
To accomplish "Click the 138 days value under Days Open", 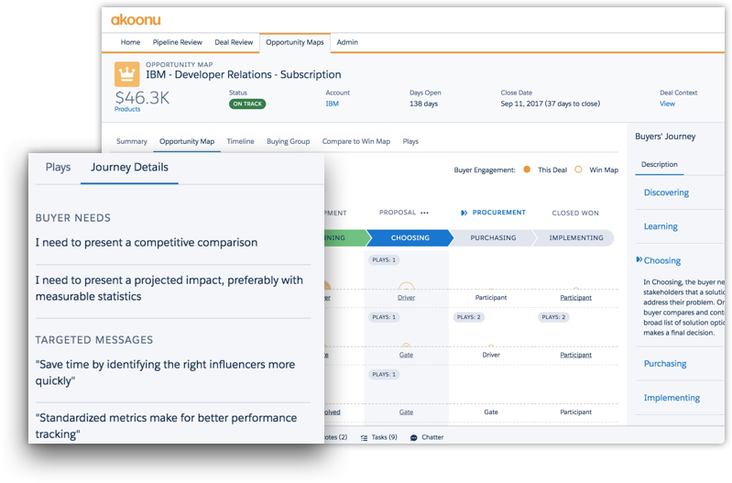I will [423, 104].
